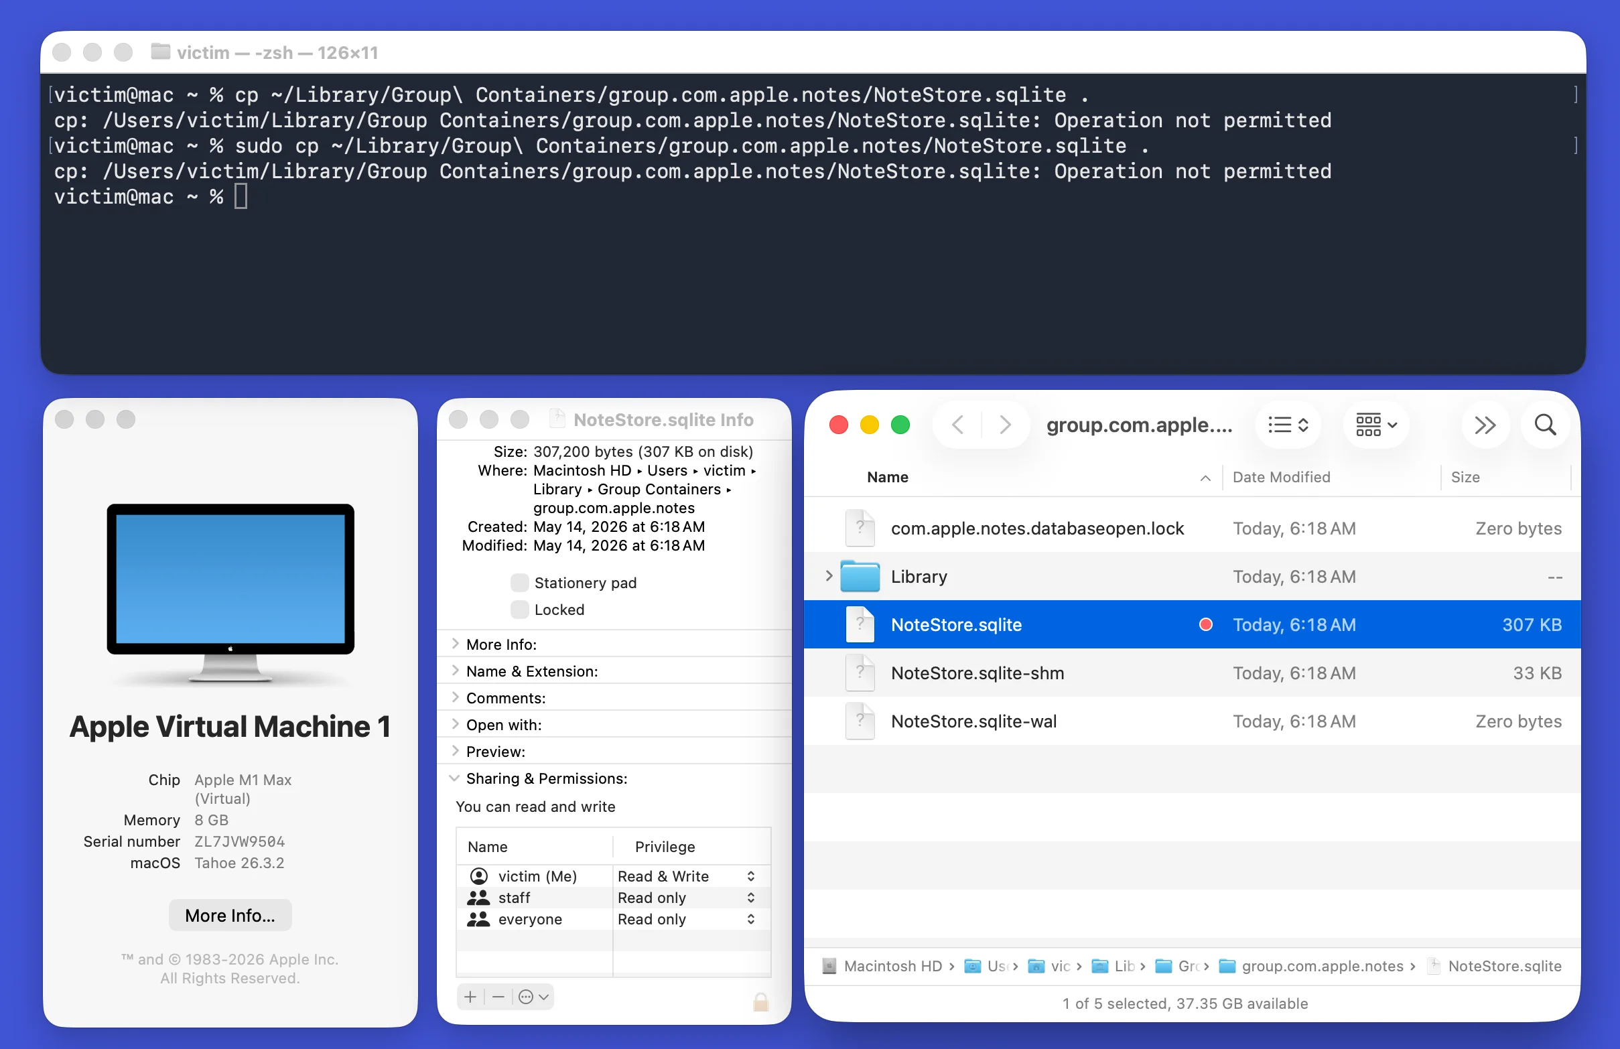Change staff privilege stepper
The image size is (1620, 1049).
tap(751, 897)
